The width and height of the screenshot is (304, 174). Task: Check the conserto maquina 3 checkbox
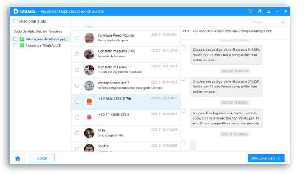tap(77, 86)
